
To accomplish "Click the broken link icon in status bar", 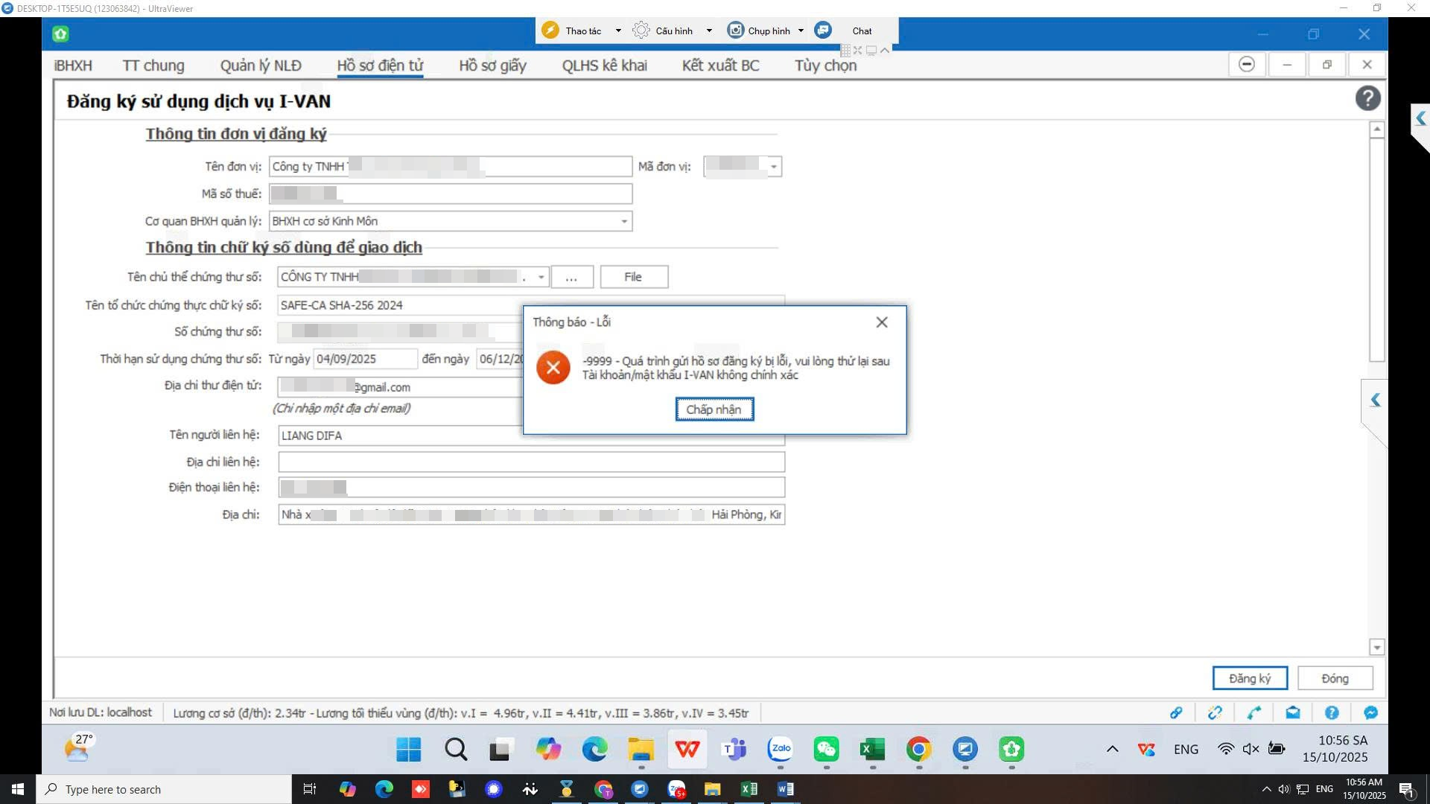I will pyautogui.click(x=1215, y=712).
